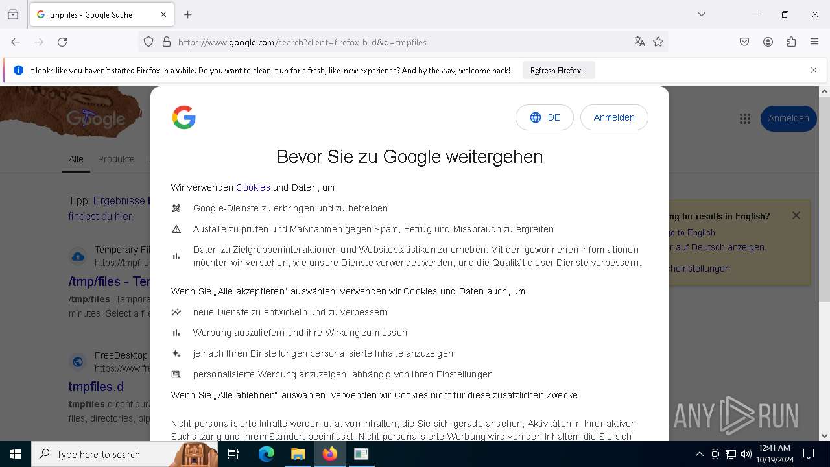Click the Temporary Files result site icon
Screen dimensions: 830x467
(78, 256)
